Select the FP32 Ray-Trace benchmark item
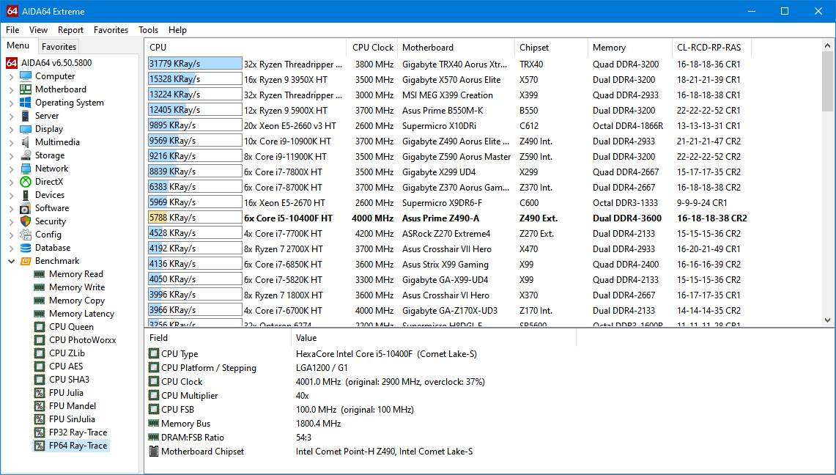The height and width of the screenshot is (475, 836). [78, 432]
